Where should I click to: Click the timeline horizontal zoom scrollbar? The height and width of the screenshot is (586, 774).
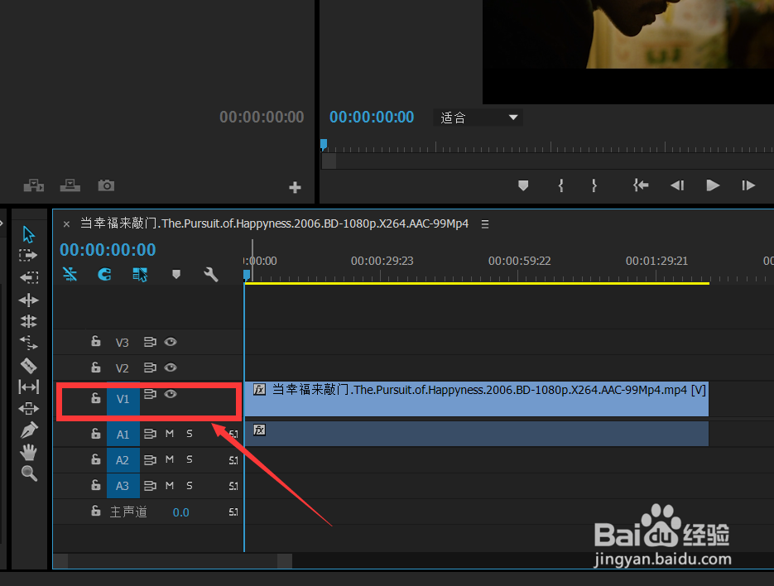(173, 561)
